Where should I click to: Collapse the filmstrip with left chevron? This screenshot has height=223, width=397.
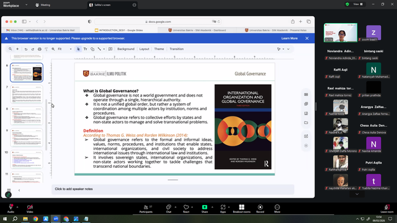click(x=19, y=190)
